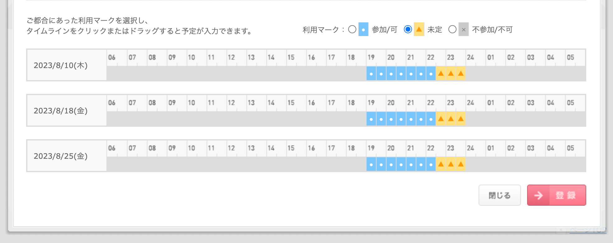Click the ページTOP link
613x243 pixels.
click(587, 230)
